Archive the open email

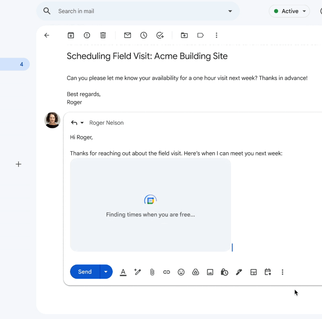(71, 35)
